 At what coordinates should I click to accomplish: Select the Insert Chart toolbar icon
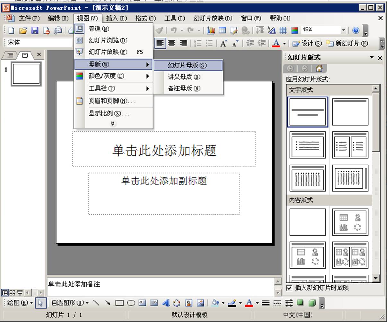210,30
